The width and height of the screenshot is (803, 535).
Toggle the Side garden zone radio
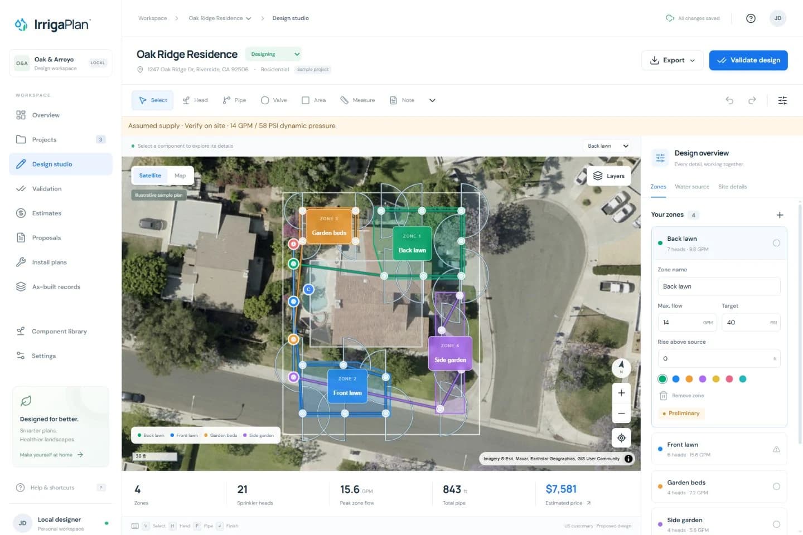776,524
